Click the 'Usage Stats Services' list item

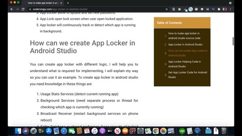pyautogui.click(x=79, y=94)
